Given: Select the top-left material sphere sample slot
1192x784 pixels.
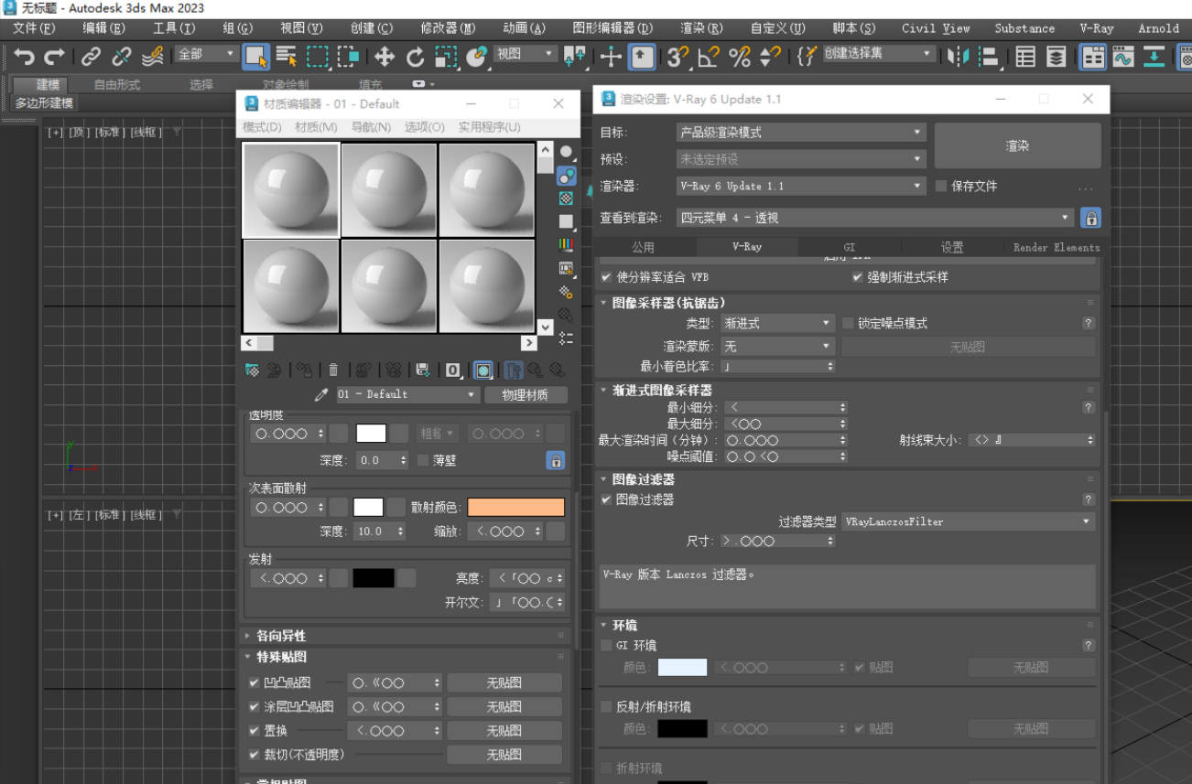Looking at the screenshot, I should click(x=290, y=189).
